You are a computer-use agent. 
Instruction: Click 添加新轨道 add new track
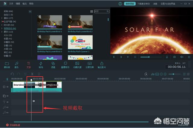(14, 125)
